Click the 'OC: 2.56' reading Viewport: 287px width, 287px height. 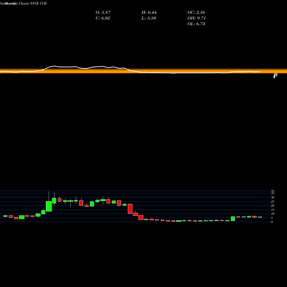tap(196, 12)
